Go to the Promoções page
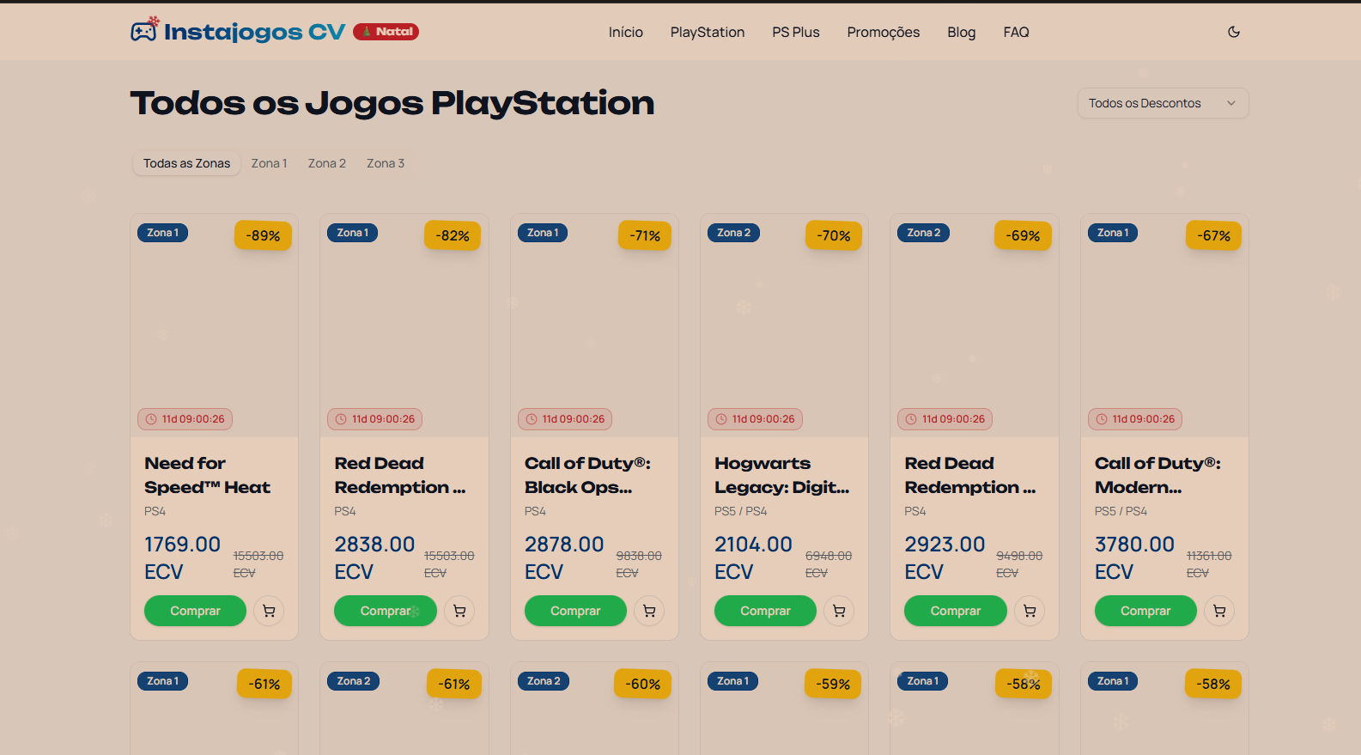 pyautogui.click(x=883, y=32)
